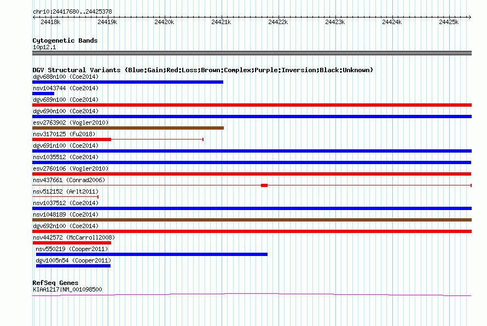Click the nsv1048189 (Coe2014) label
The image size is (487, 326).
(66, 214)
